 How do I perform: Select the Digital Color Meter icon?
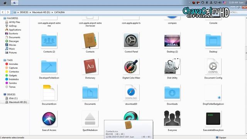(131, 67)
